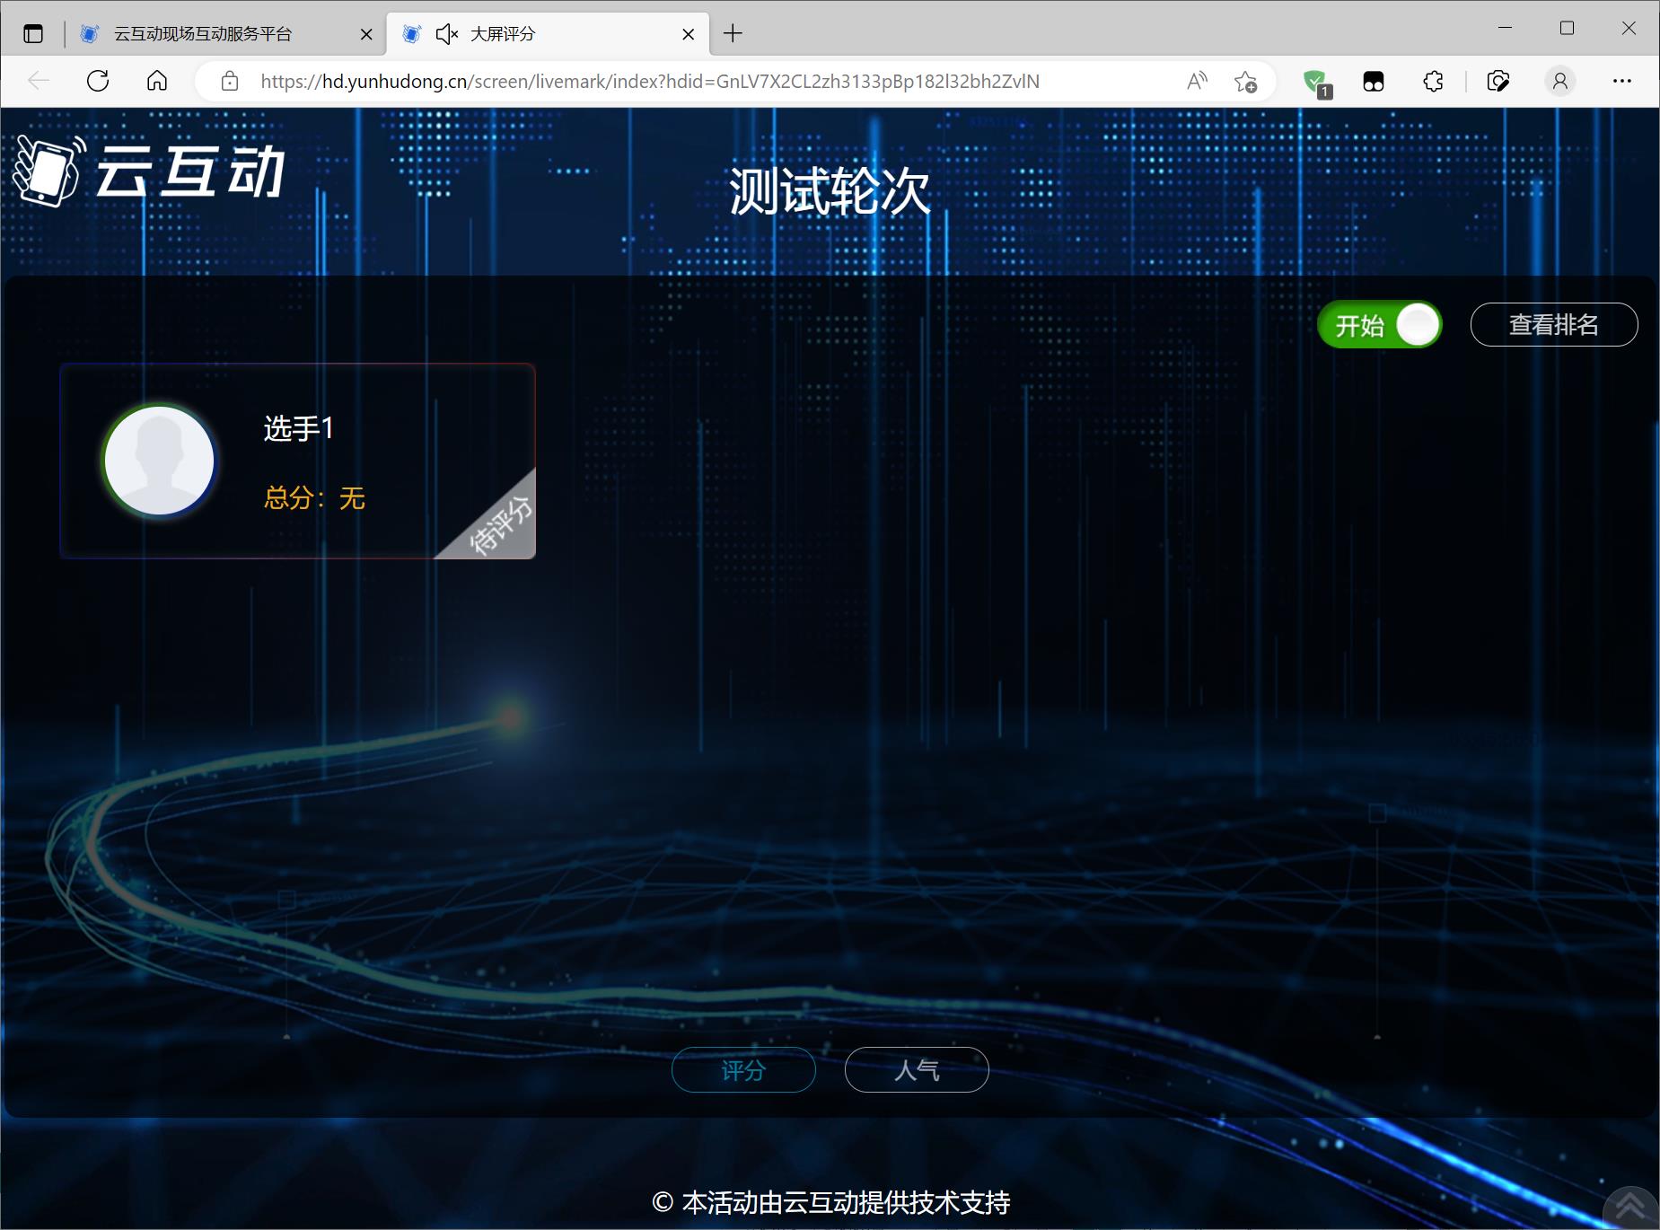Refresh the current page
Screen dimensions: 1660x1230
click(98, 82)
